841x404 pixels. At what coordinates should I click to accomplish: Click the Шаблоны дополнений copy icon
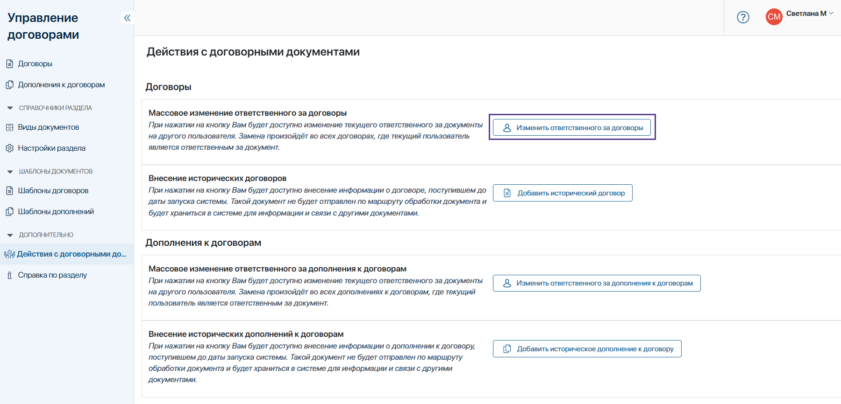click(x=9, y=212)
